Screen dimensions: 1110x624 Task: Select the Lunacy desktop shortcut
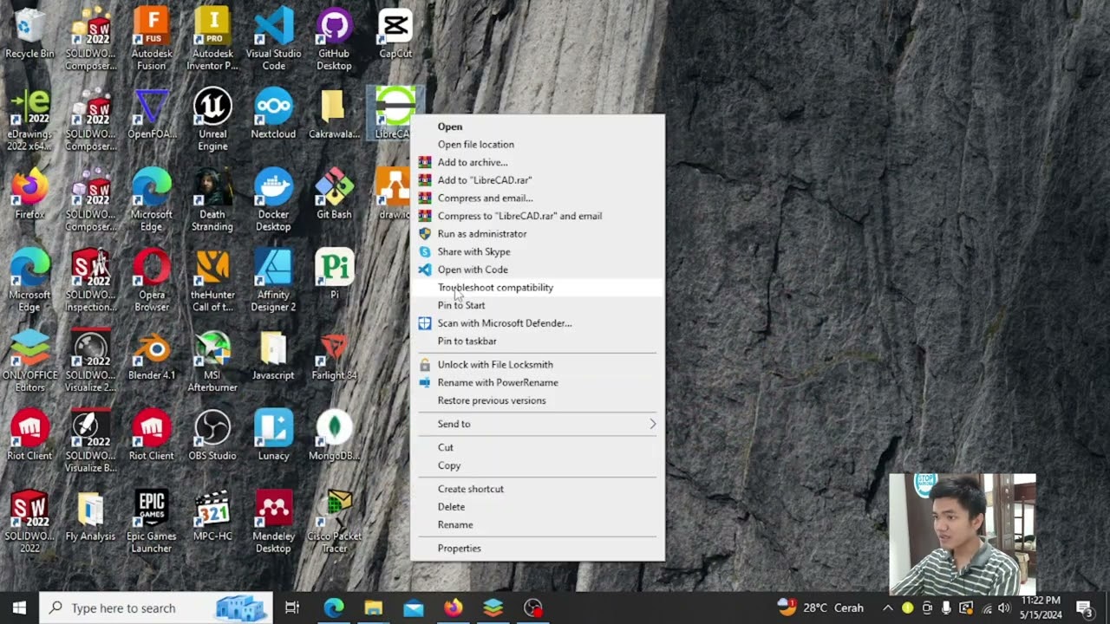coord(273,437)
